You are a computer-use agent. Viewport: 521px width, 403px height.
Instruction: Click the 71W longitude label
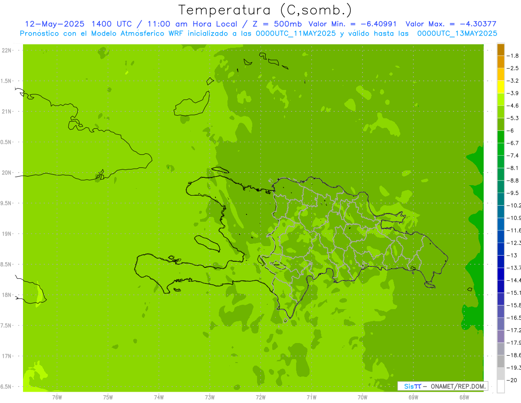coord(311,397)
